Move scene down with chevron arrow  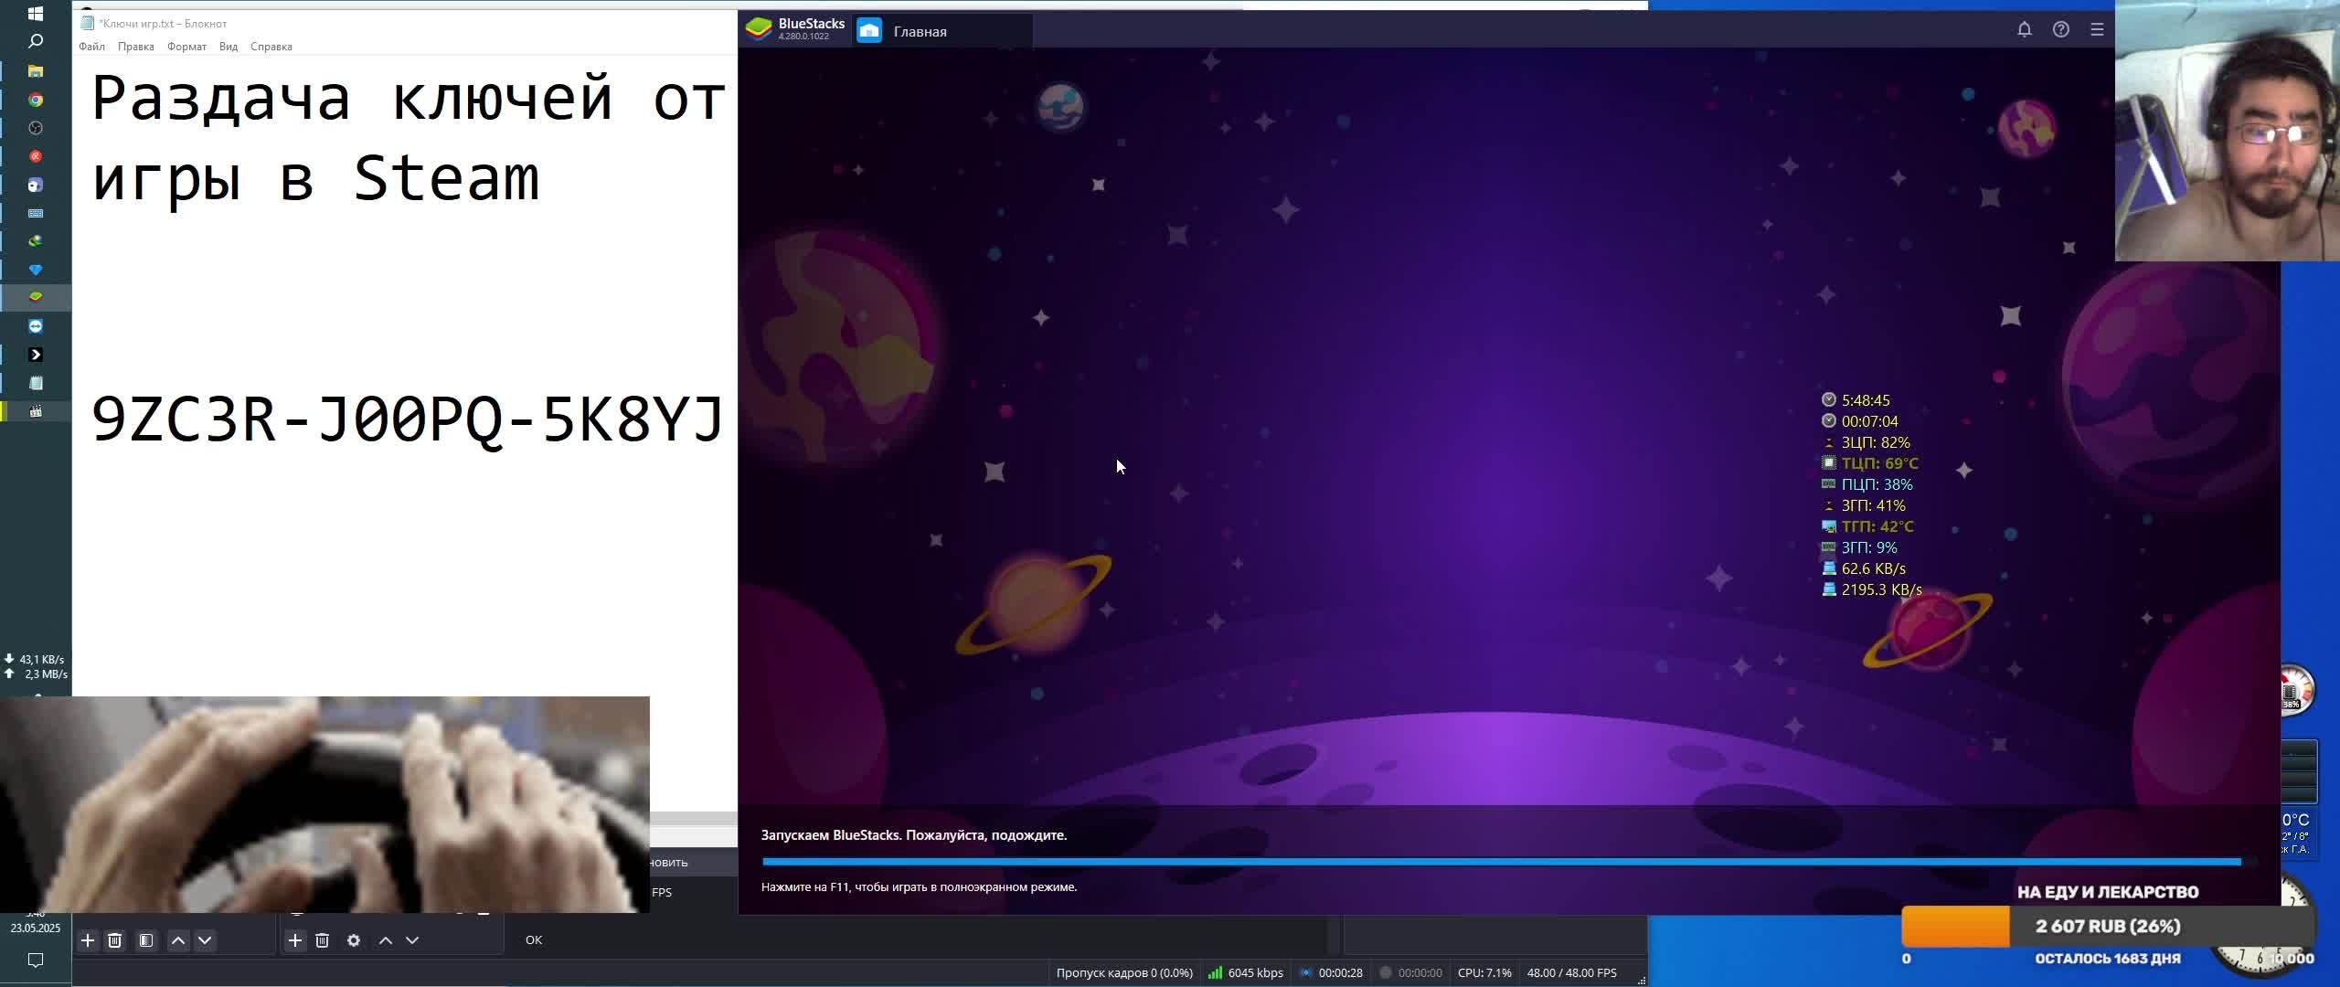205,939
